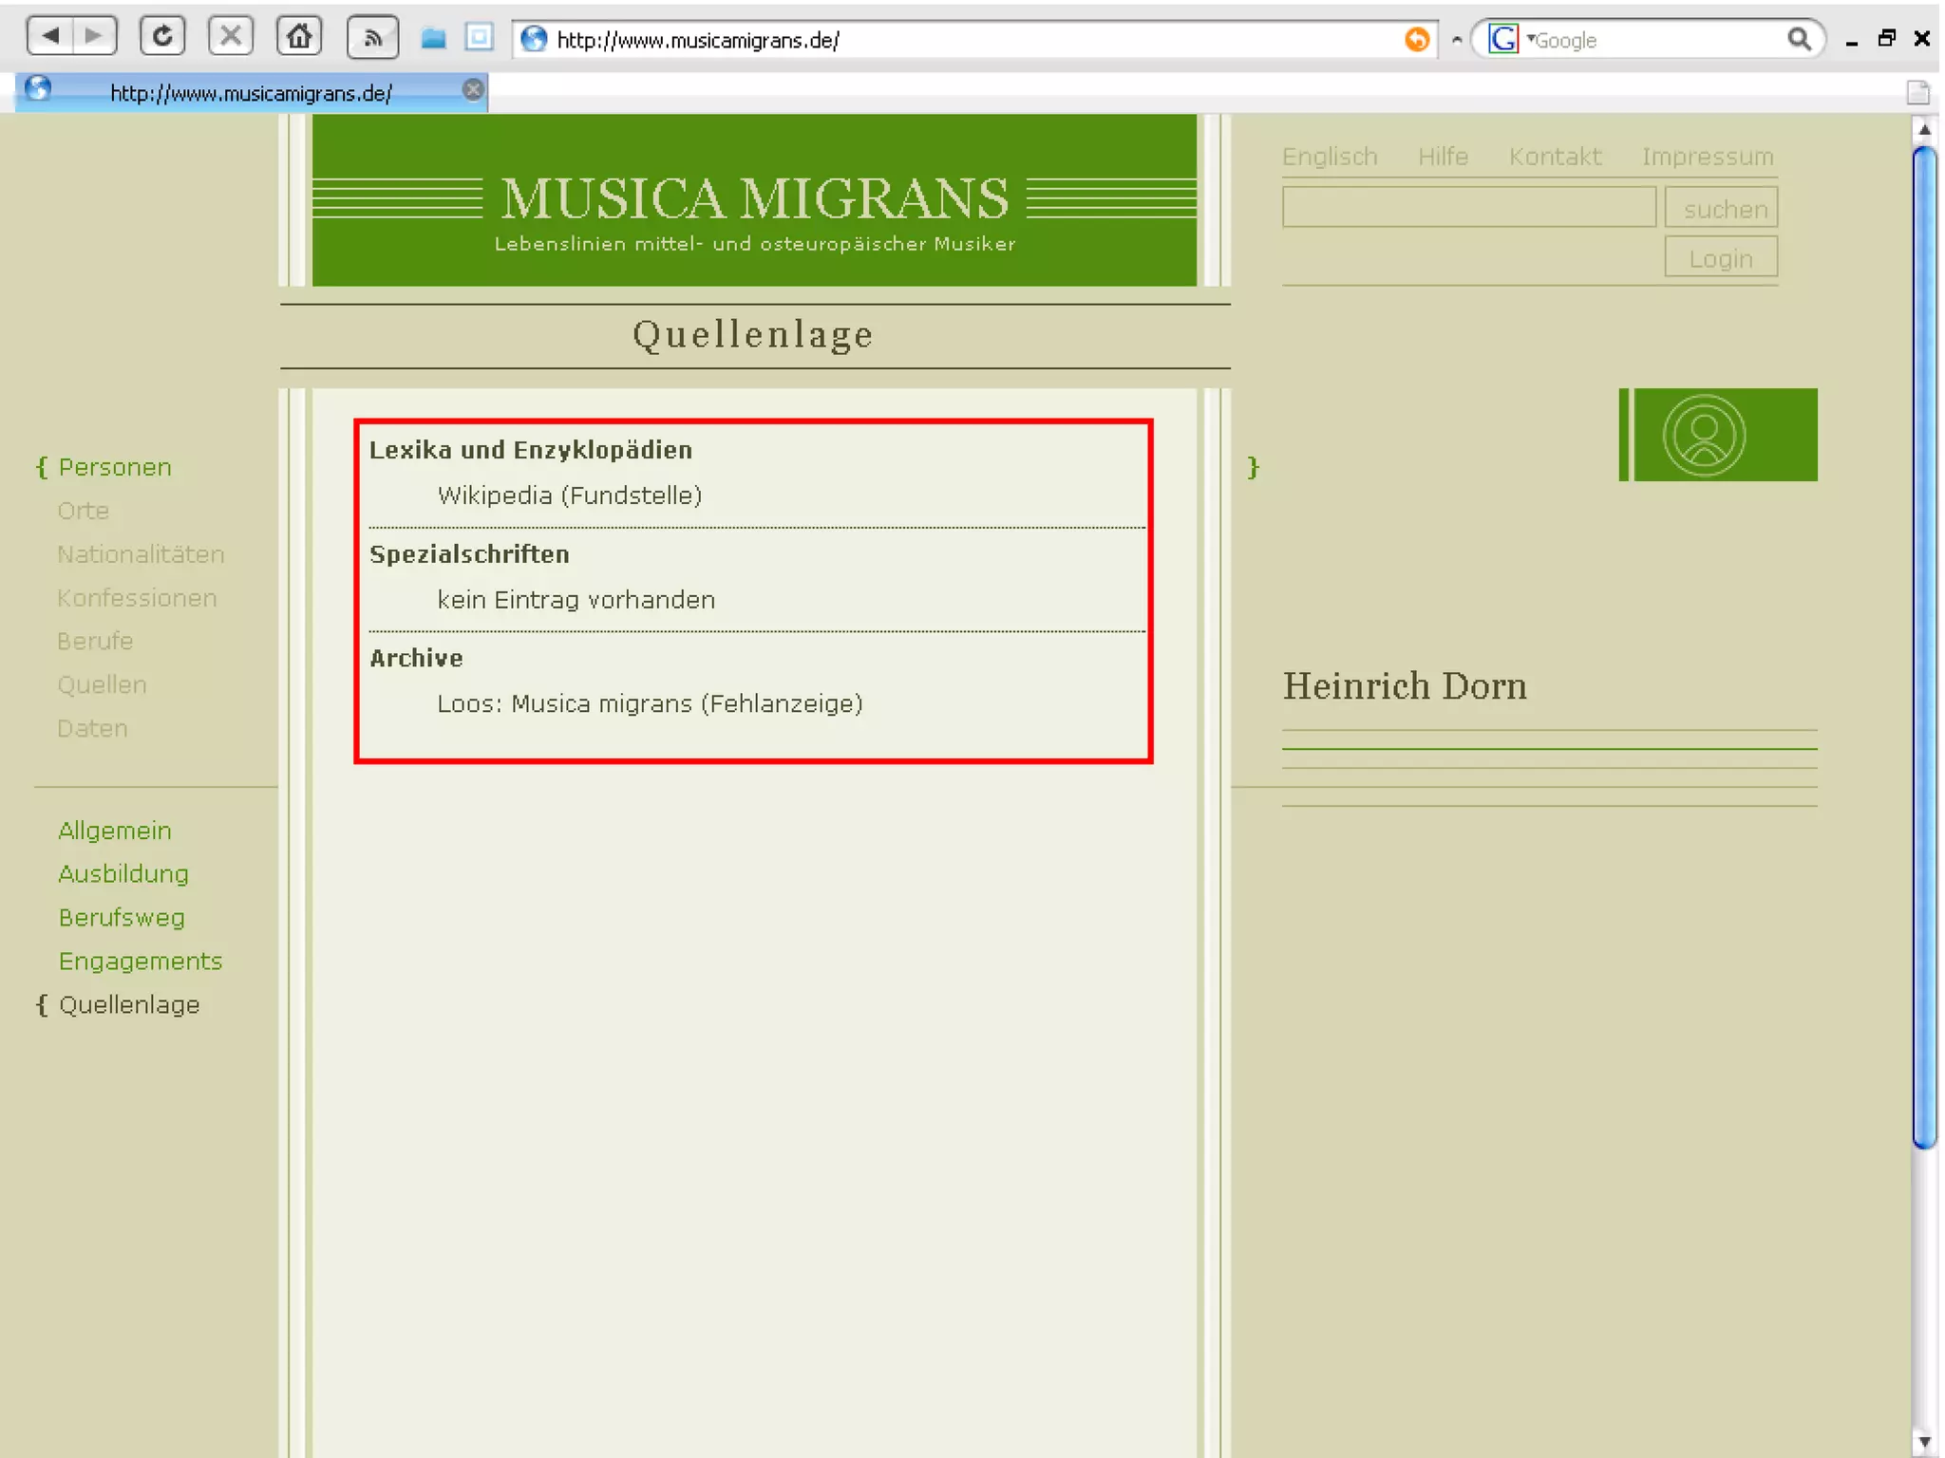
Task: Click the vertical scrollbar thumb
Action: 1924,645
